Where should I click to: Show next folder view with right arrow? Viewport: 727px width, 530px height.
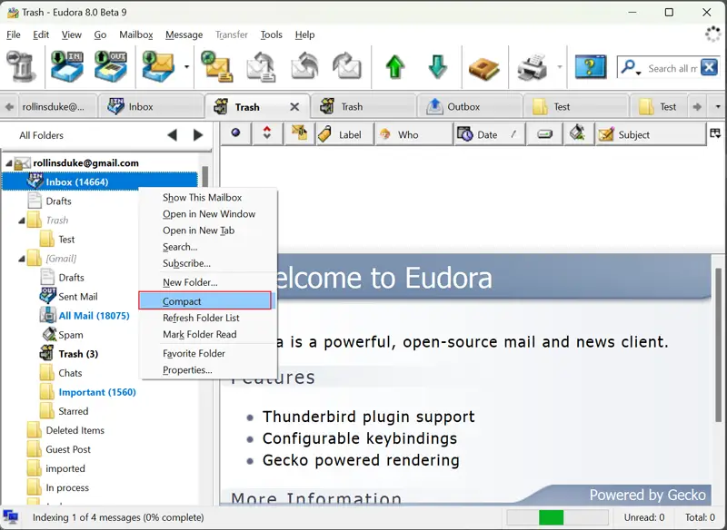(x=198, y=135)
